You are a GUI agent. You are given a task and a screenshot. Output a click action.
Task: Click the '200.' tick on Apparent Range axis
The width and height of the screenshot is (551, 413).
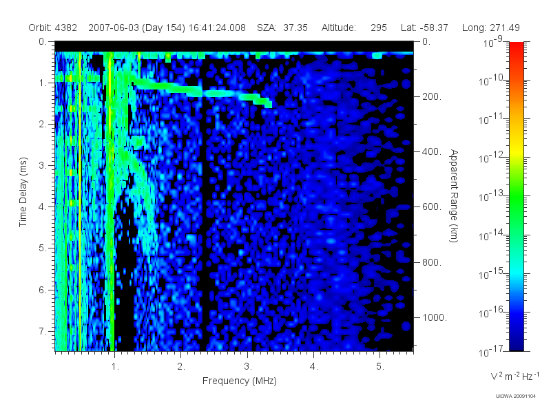432,96
